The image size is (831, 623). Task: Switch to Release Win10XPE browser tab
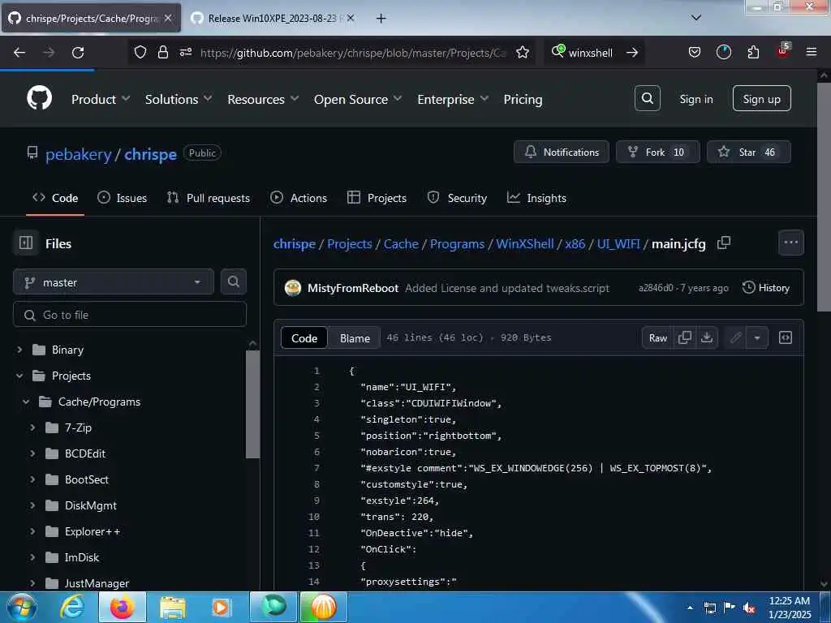[272, 19]
